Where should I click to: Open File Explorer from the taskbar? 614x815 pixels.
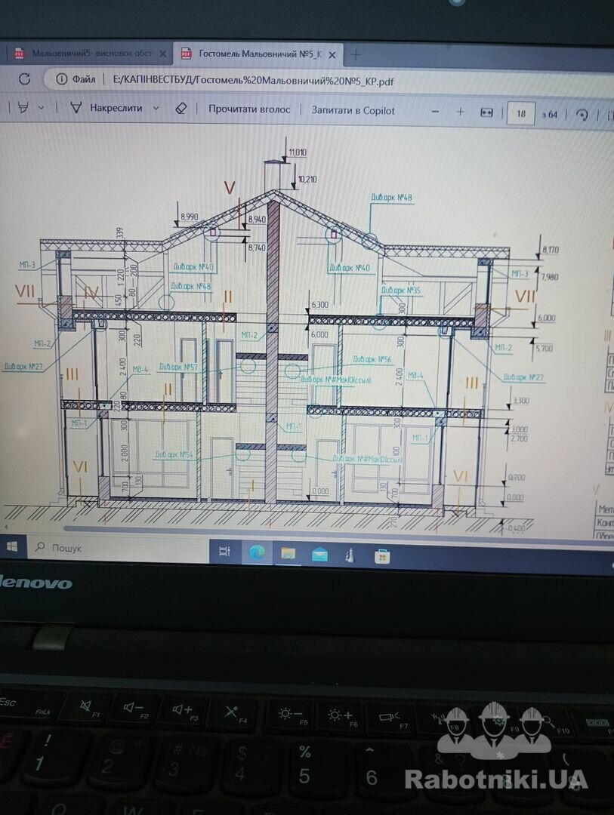[288, 554]
